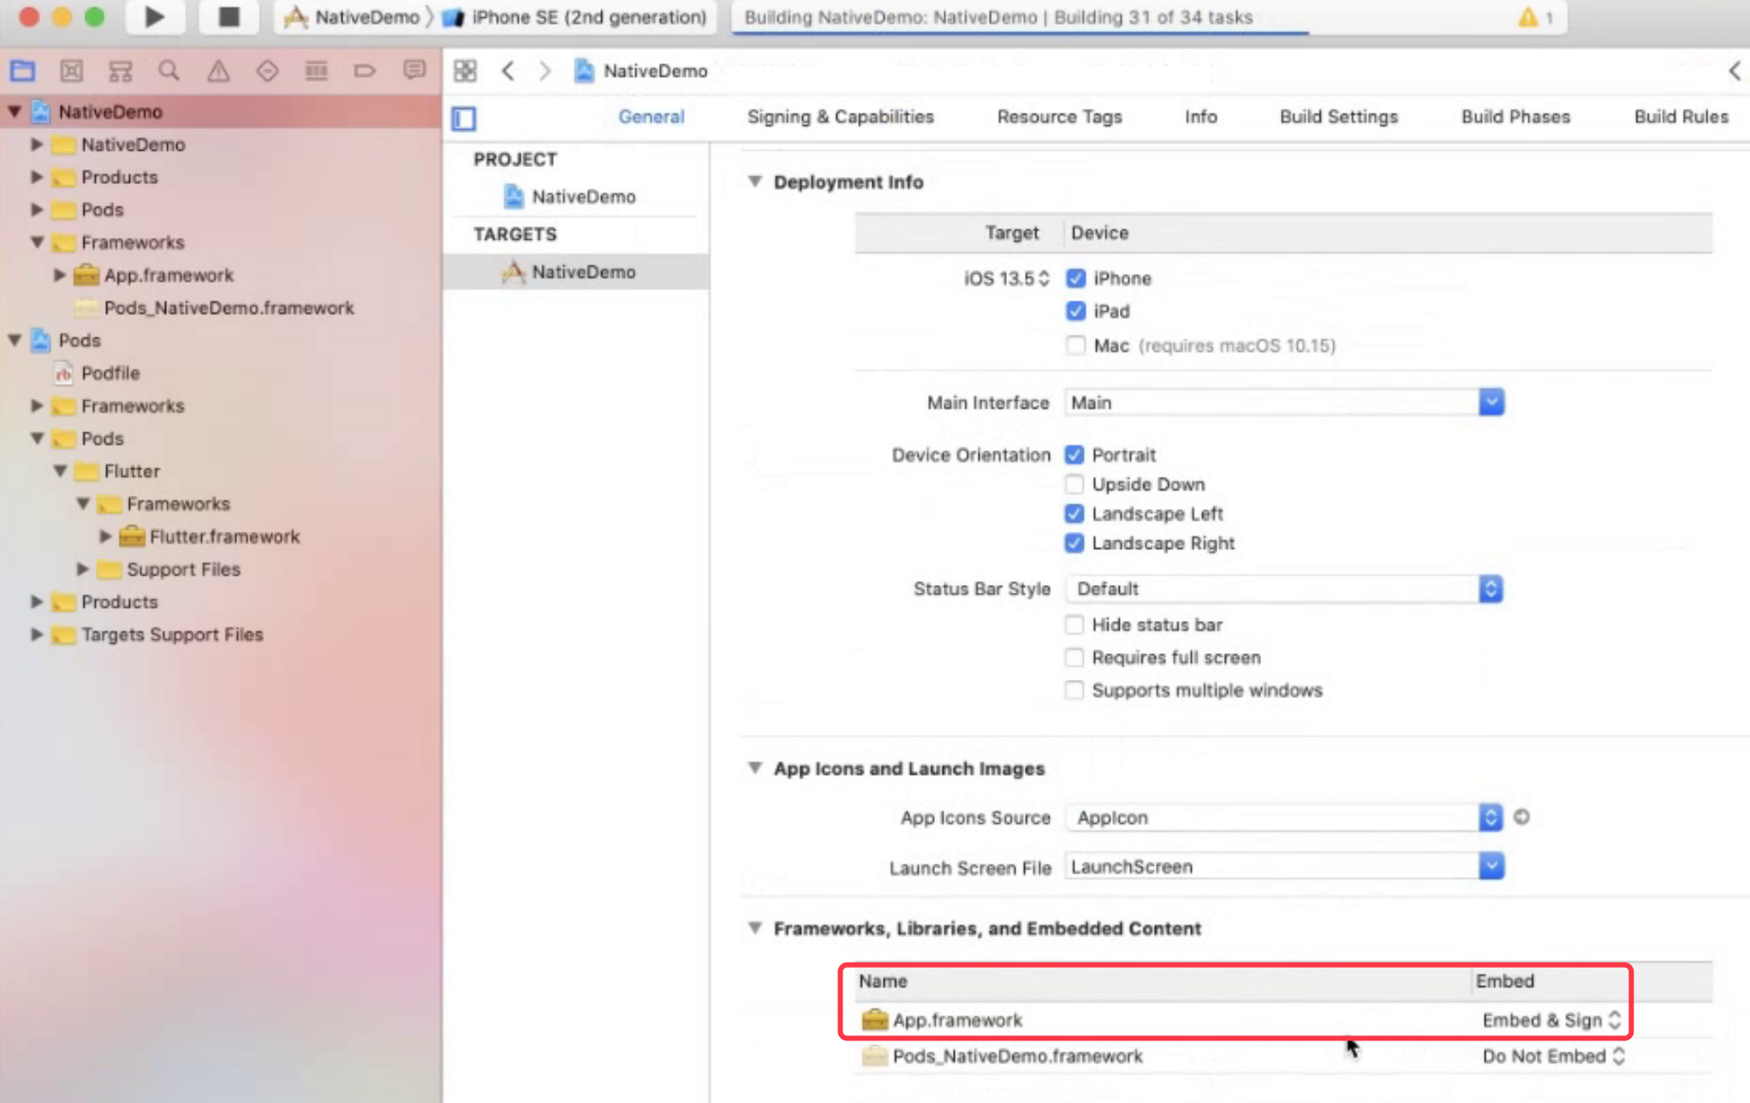Enable Hide status bar option

coord(1074,625)
